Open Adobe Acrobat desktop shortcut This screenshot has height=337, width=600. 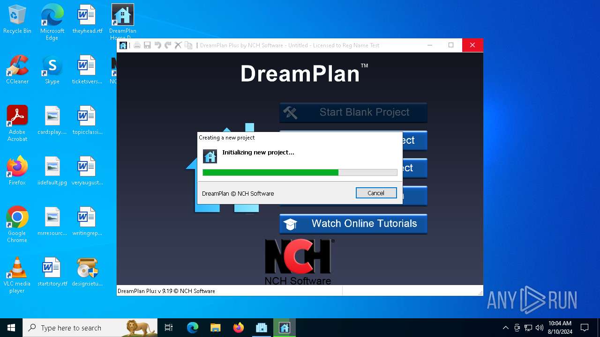tap(17, 124)
